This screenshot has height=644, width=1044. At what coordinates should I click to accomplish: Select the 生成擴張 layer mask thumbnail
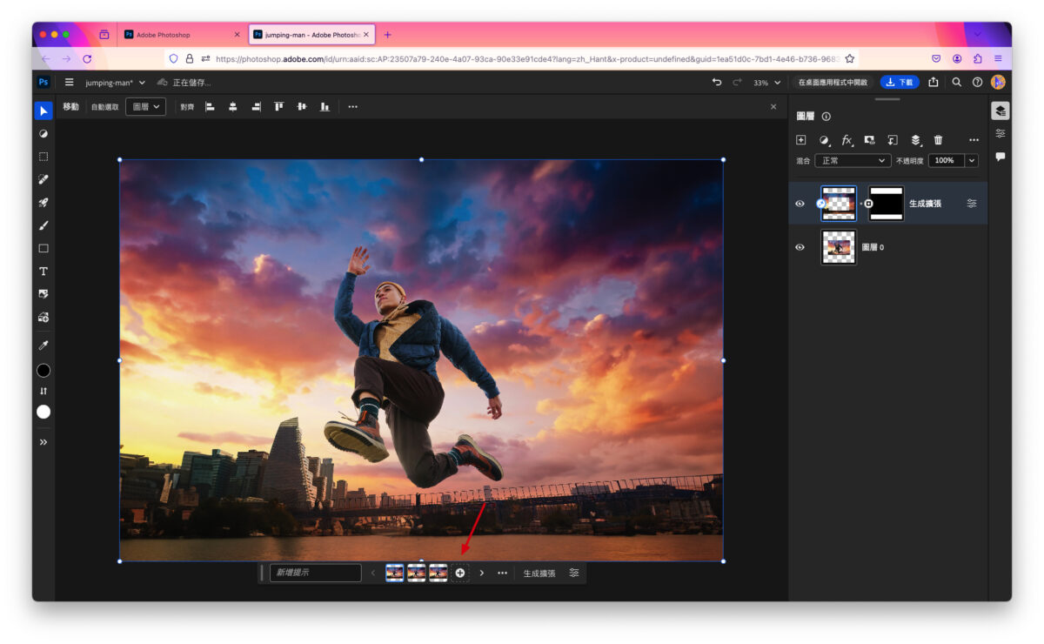887,203
